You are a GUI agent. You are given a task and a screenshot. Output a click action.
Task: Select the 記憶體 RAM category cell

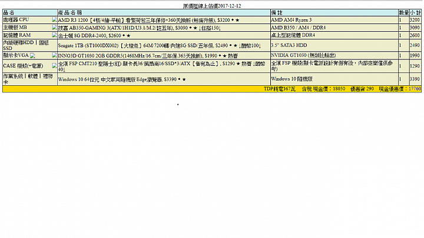click(x=30, y=35)
